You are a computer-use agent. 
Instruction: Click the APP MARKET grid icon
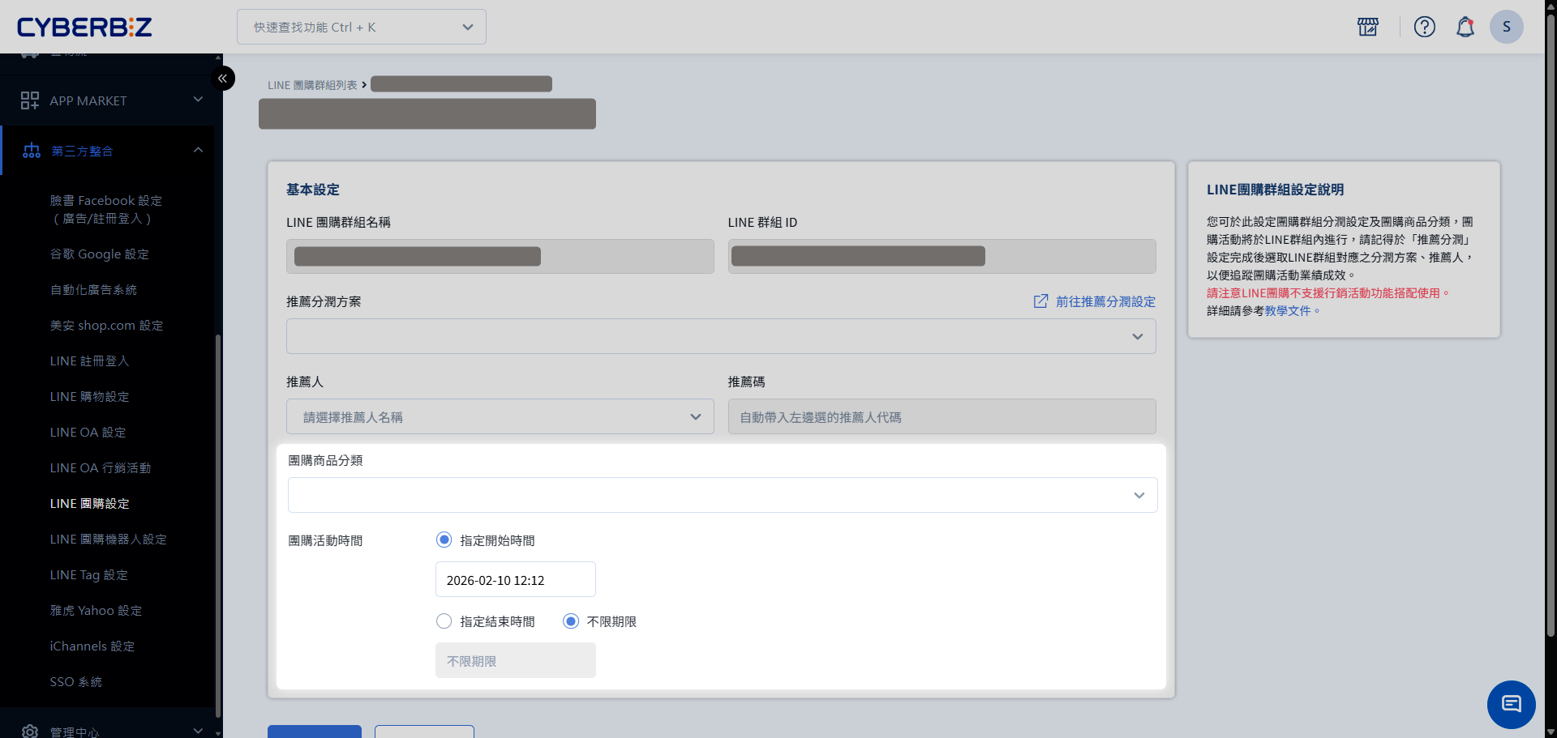click(30, 100)
